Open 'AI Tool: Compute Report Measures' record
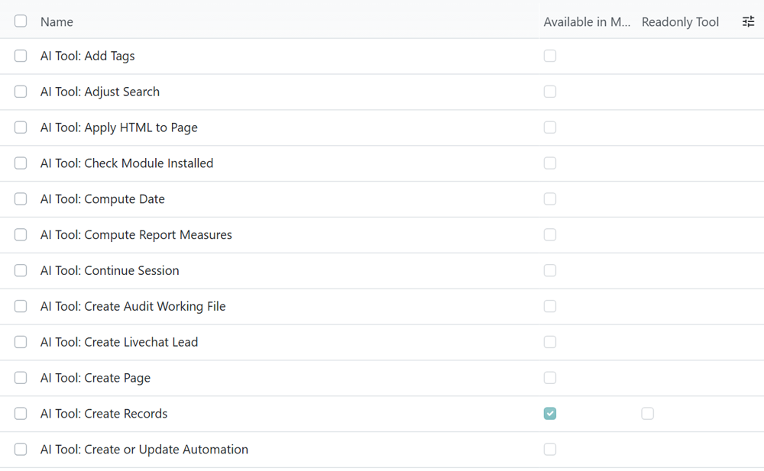The height and width of the screenshot is (471, 764). point(136,235)
